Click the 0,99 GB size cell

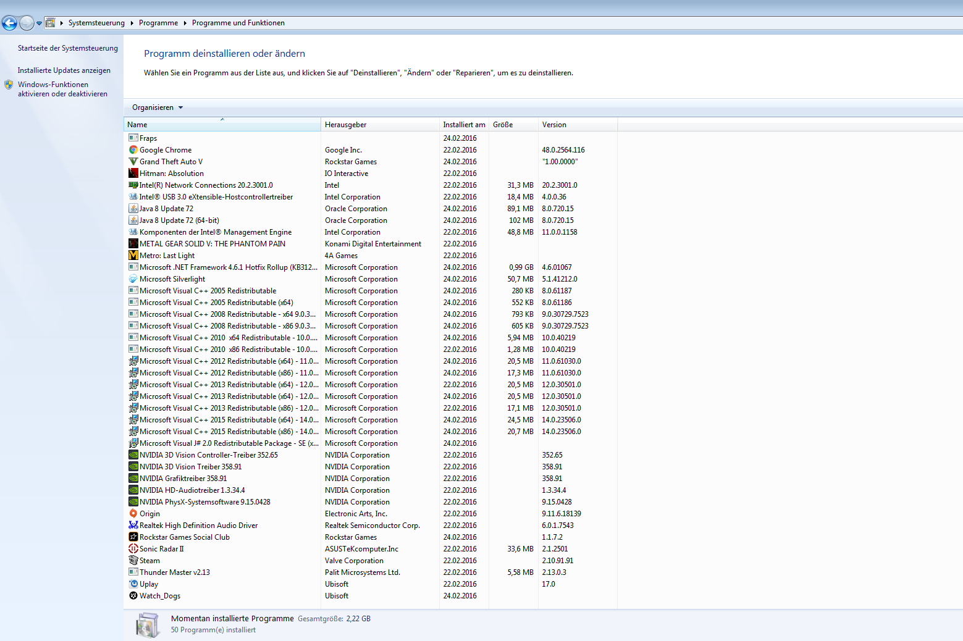(x=521, y=267)
